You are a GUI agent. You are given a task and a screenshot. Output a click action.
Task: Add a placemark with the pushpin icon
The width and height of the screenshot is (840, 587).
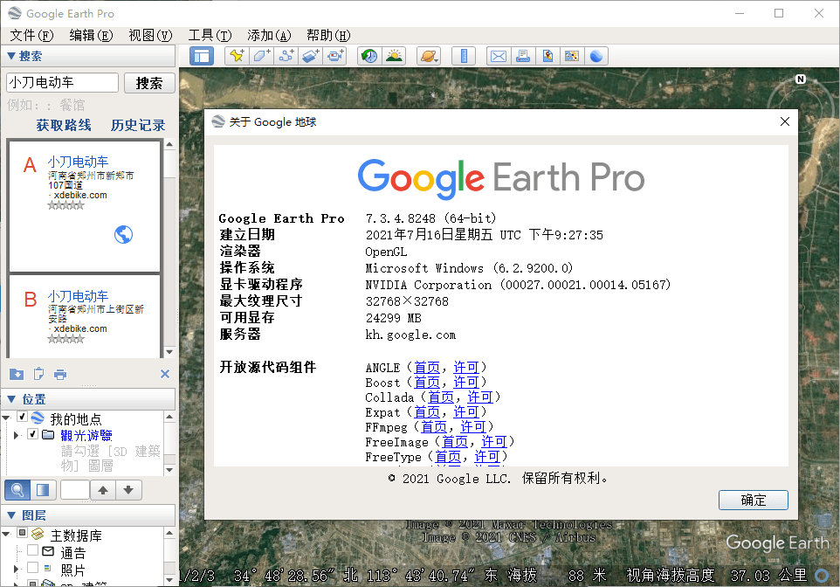pyautogui.click(x=237, y=56)
